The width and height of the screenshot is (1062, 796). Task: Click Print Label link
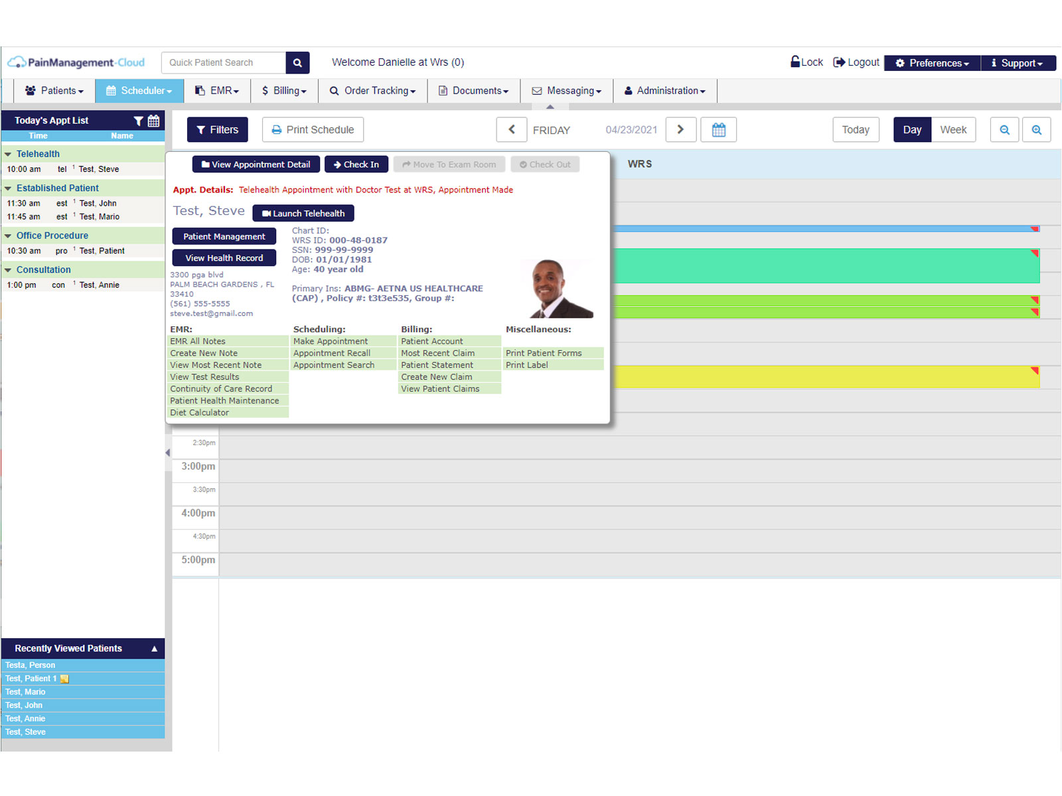tap(527, 365)
